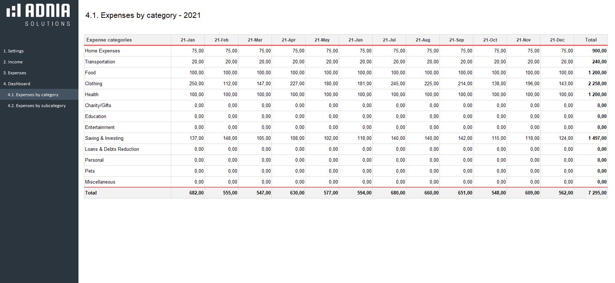This screenshot has width=615, height=283.
Task: Click the Expense categories column header
Action: [109, 40]
